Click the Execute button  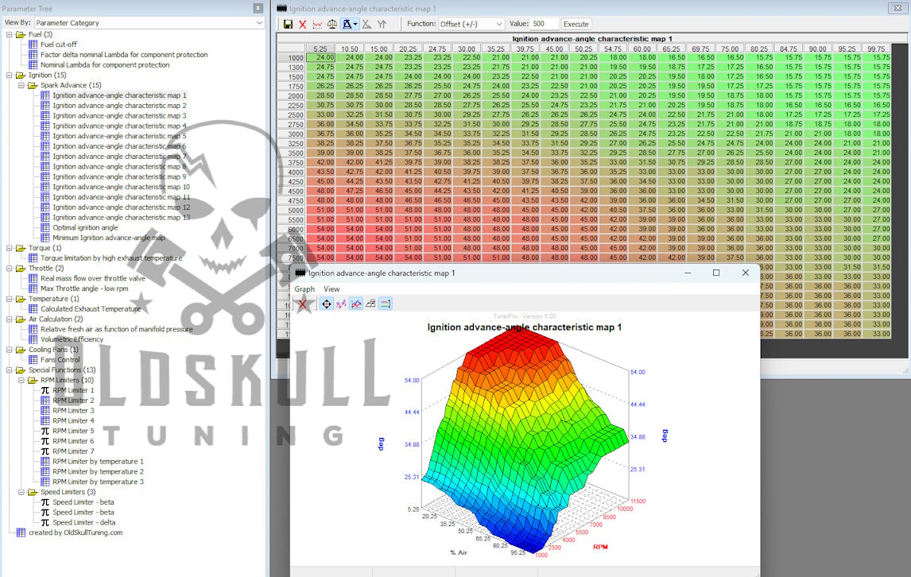pyautogui.click(x=576, y=24)
